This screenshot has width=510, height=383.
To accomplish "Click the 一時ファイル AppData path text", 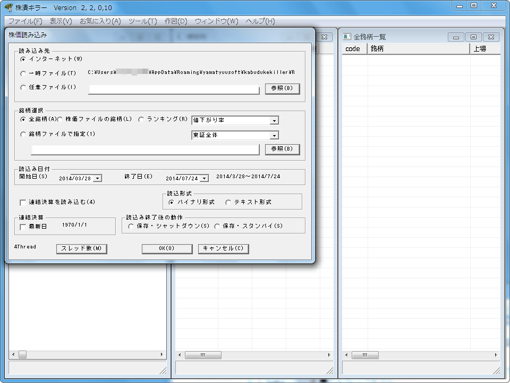I will pyautogui.click(x=191, y=72).
